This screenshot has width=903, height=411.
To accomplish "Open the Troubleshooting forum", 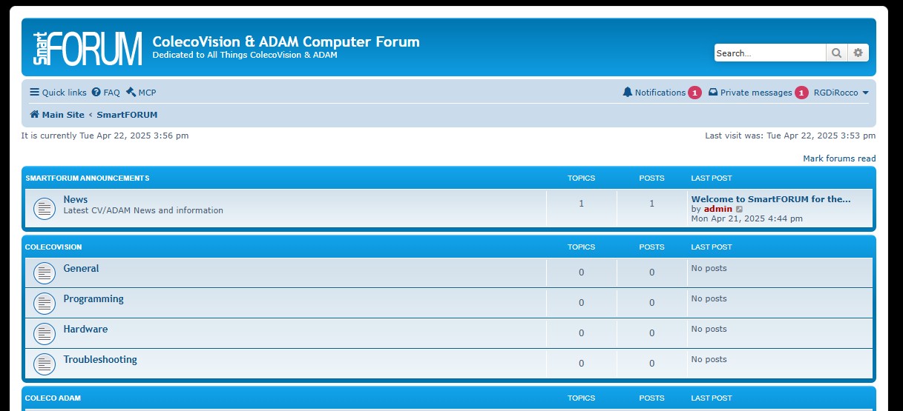I will pyautogui.click(x=100, y=359).
